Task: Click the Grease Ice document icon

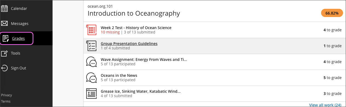Action: point(91,94)
